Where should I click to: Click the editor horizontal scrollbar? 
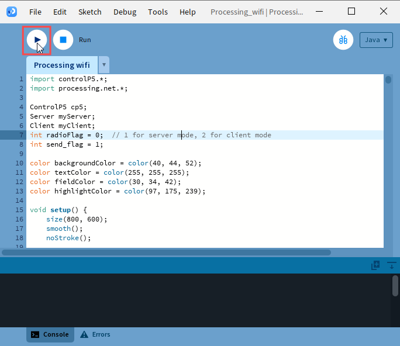pos(166,252)
